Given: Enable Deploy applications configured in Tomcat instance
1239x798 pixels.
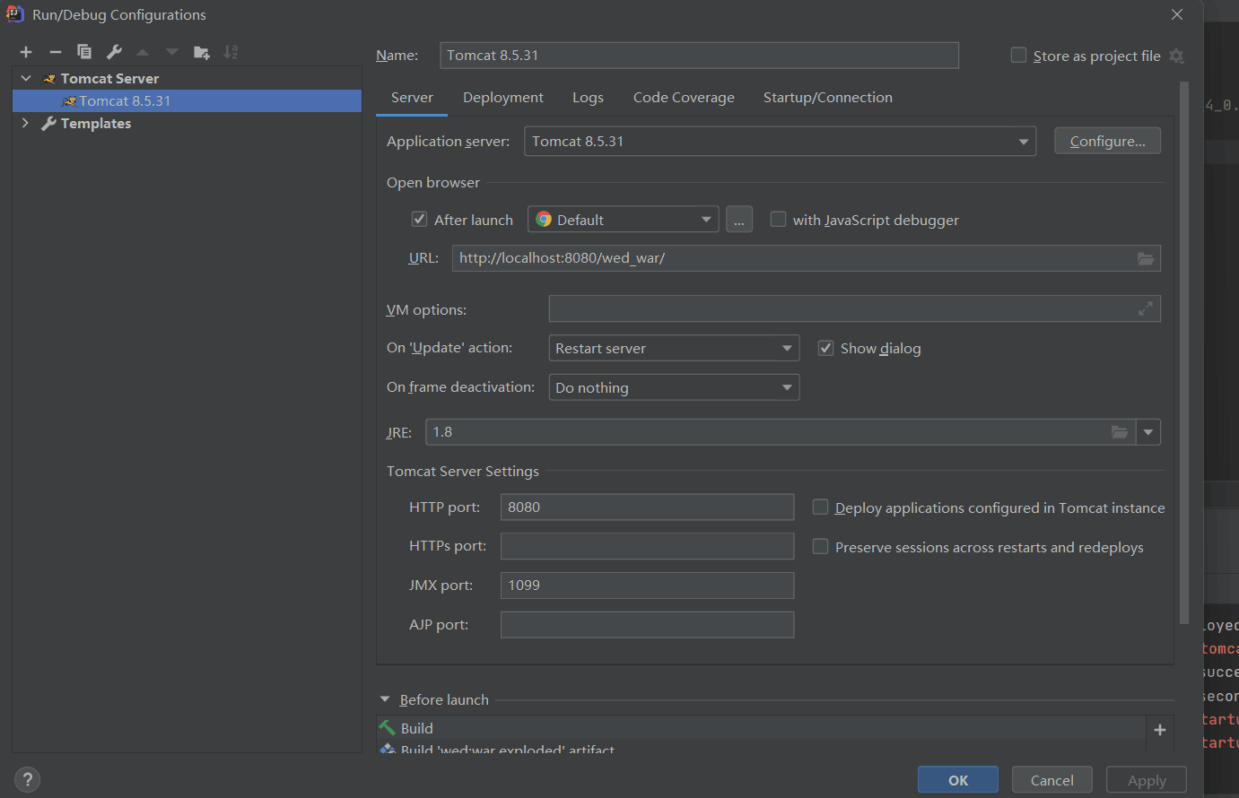Looking at the screenshot, I should coord(820,507).
